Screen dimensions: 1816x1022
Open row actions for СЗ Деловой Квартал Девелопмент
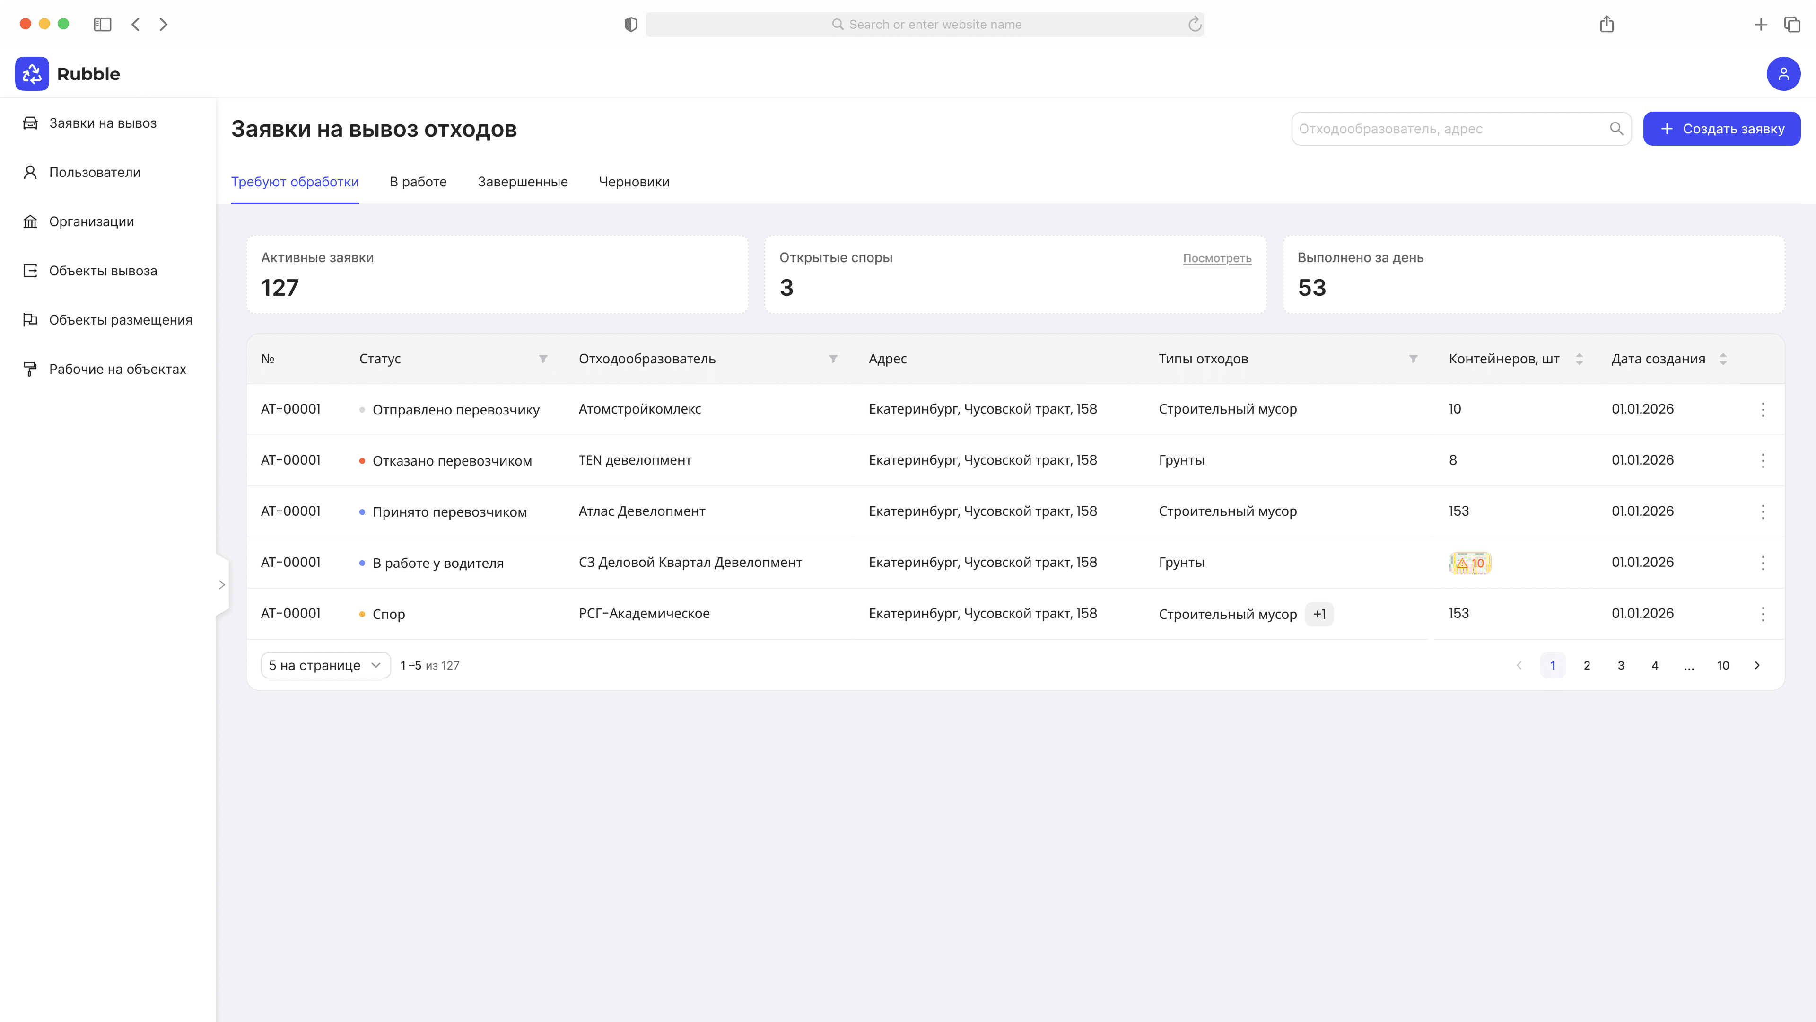pyautogui.click(x=1763, y=563)
